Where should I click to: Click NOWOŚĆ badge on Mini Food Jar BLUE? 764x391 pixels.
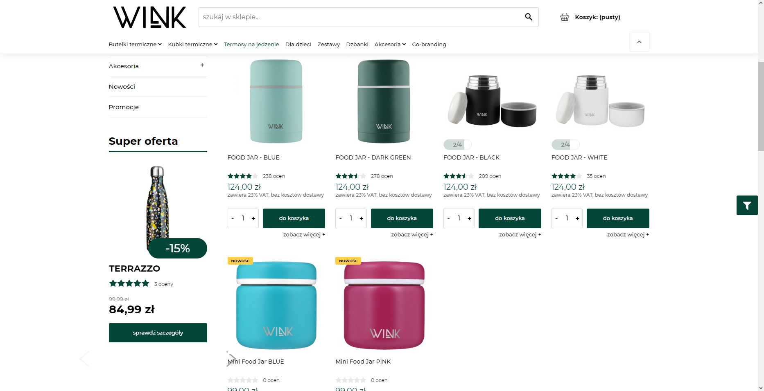click(240, 261)
